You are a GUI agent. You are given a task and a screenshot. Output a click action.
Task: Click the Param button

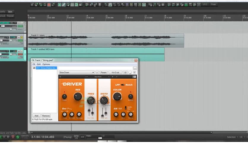click(x=104, y=73)
